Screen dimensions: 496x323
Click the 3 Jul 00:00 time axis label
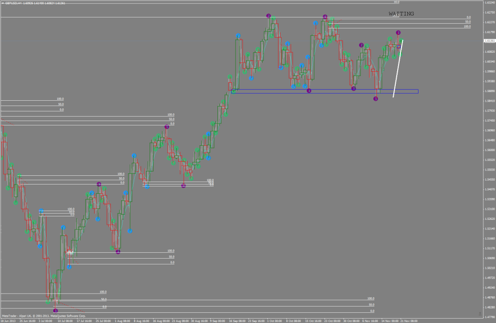(45, 321)
